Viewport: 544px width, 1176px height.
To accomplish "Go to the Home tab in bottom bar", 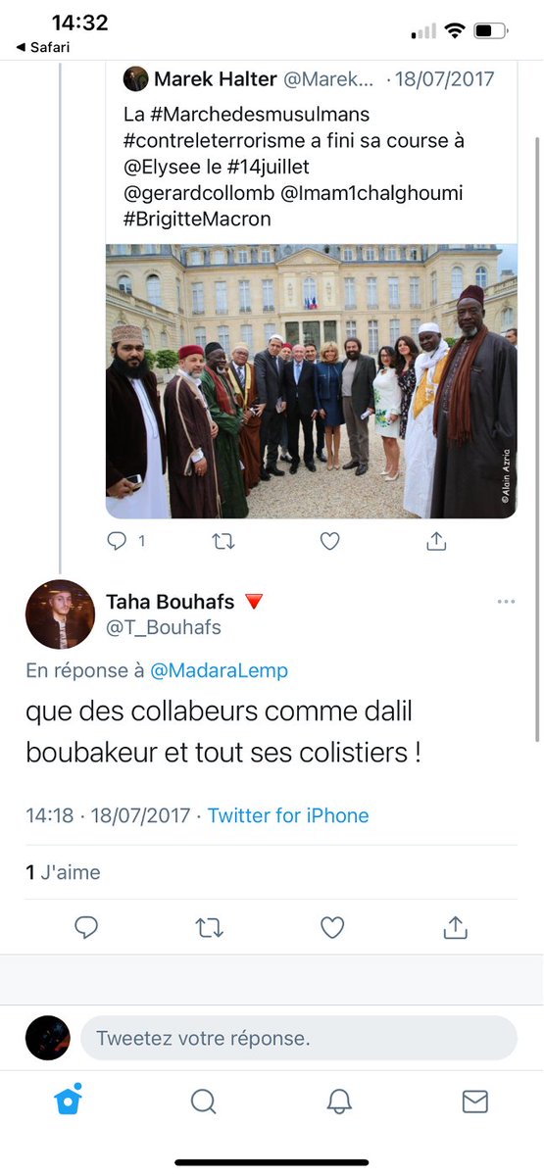I will click(x=67, y=1102).
